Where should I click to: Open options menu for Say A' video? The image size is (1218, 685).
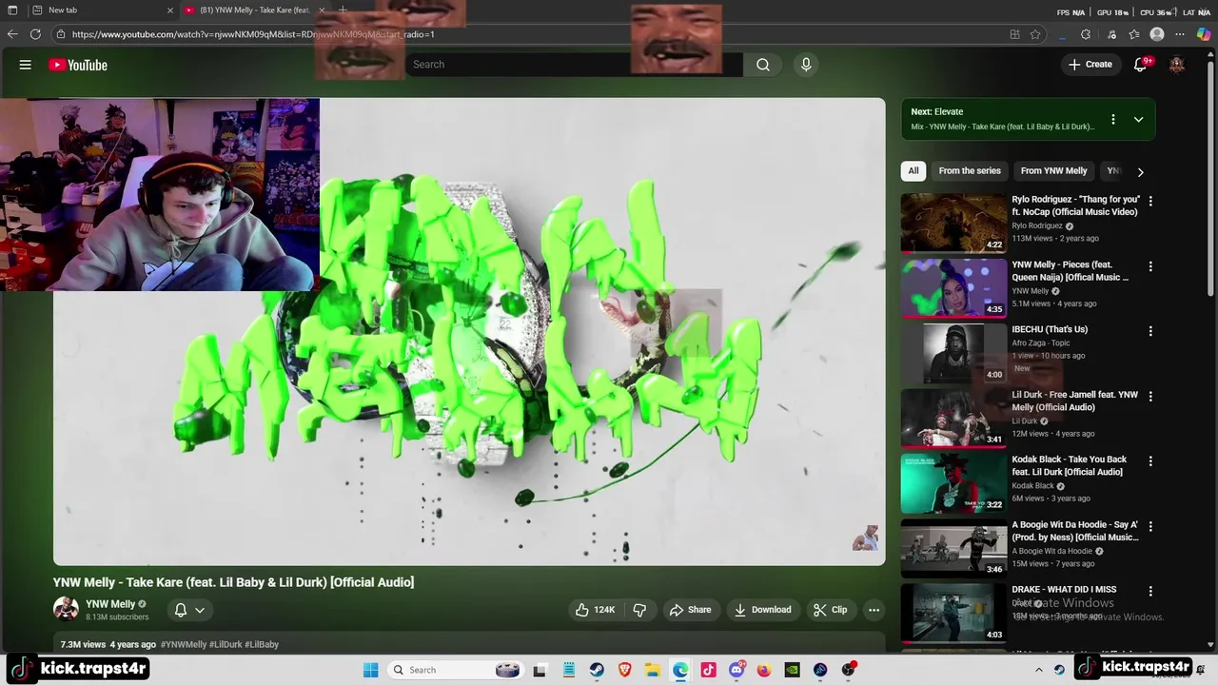coord(1150,526)
